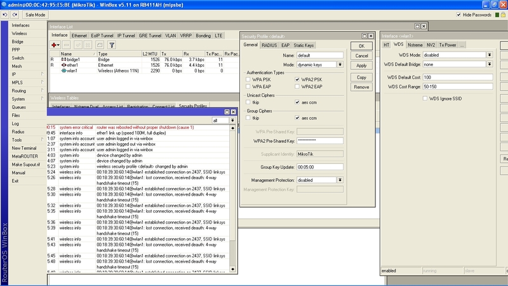Click Copy in Security Profile dialog
This screenshot has height=286, width=508.
click(361, 78)
